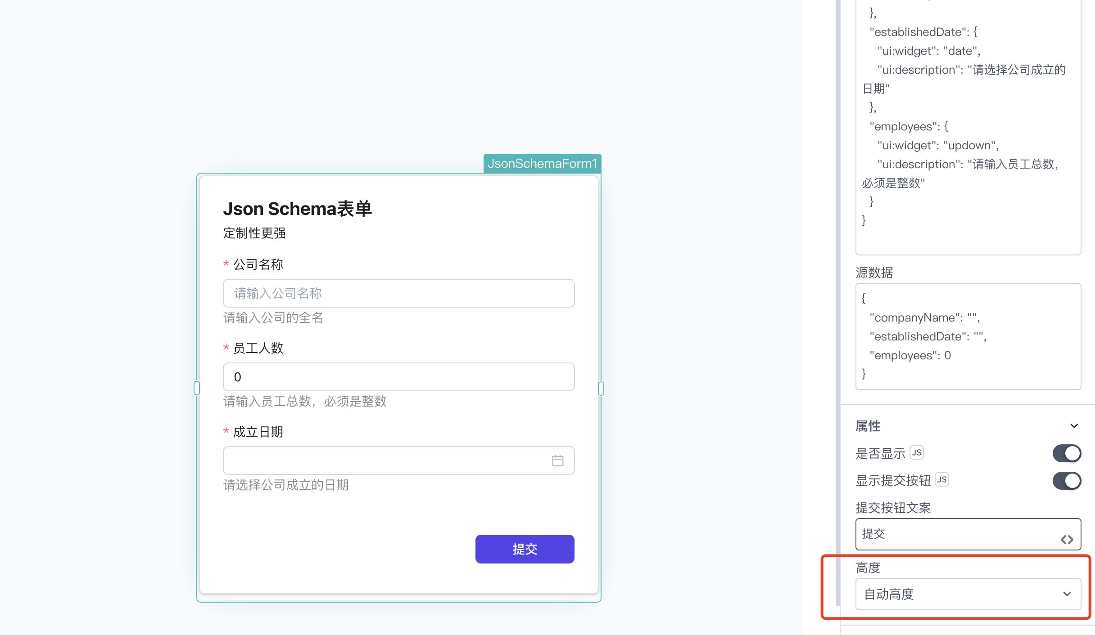Click the right resize handle of the form
The image size is (1095, 635).
click(x=601, y=388)
